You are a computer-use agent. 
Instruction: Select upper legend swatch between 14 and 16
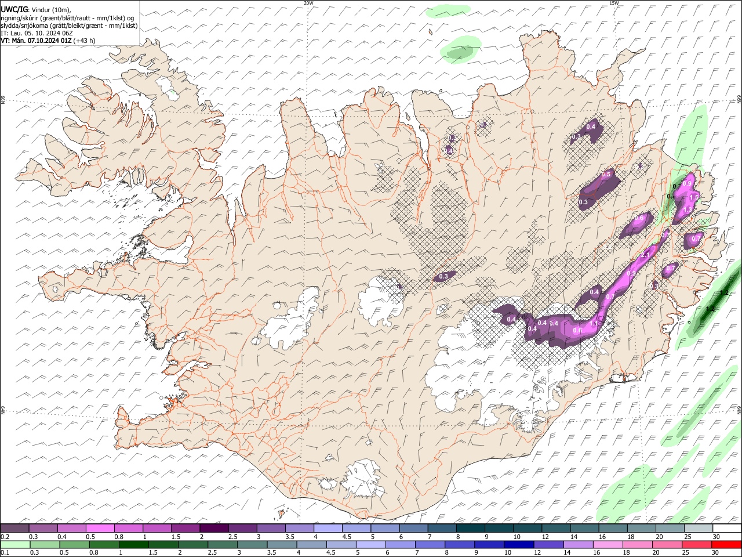coord(585,528)
